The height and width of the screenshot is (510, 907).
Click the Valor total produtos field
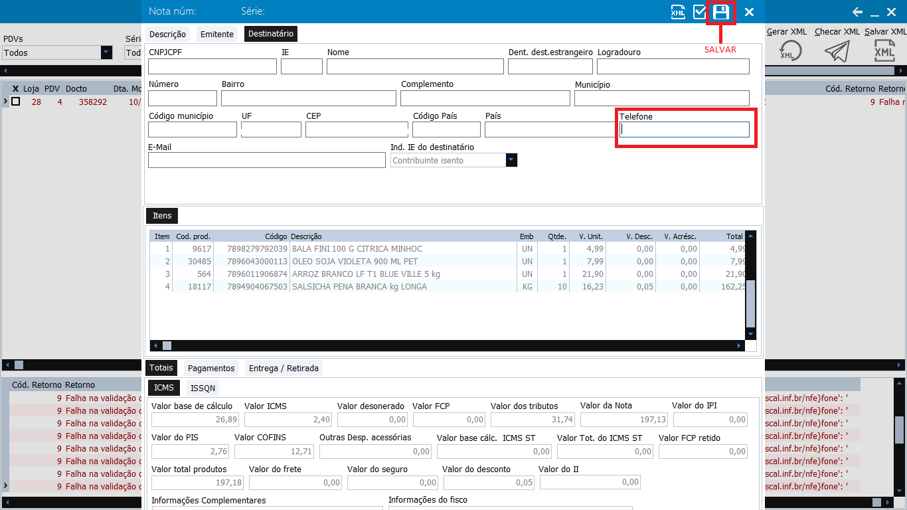(x=198, y=483)
